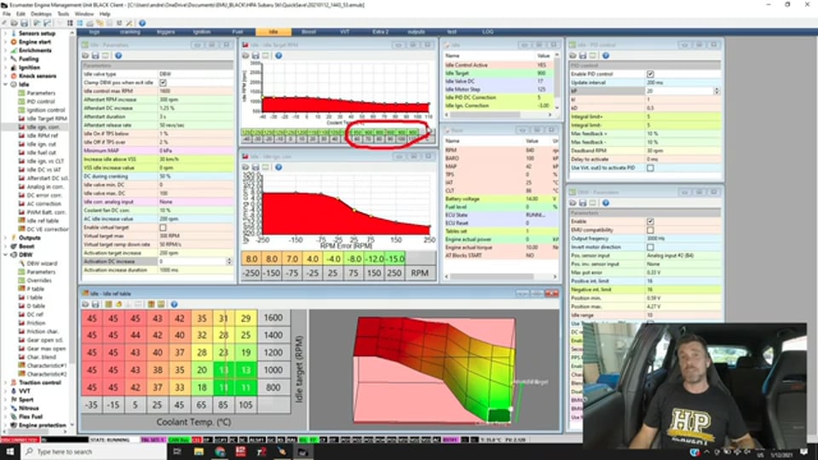Help icon in Idle Parameters panel toolbar
Viewport: 818px width, 460px height.
pyautogui.click(x=118, y=55)
